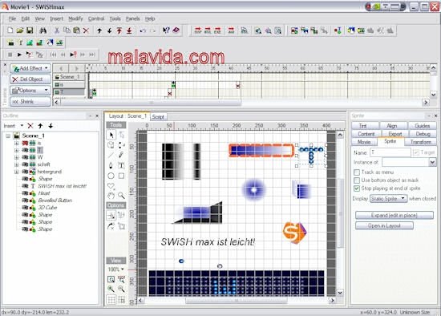441x316 pixels.
Task: Click the red Delete X toolbar icon
Action: [x=86, y=30]
